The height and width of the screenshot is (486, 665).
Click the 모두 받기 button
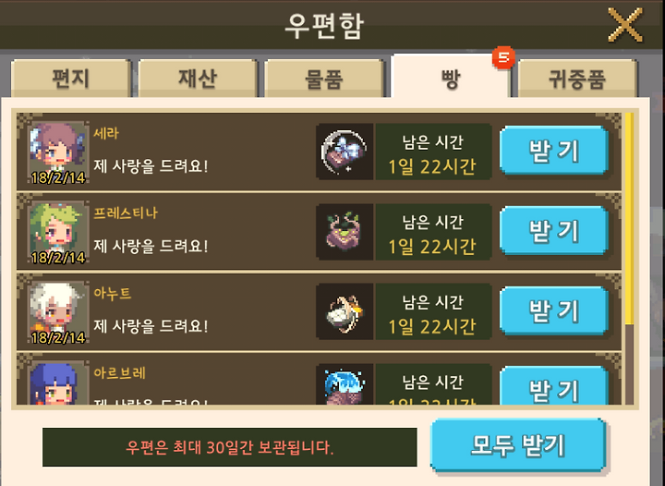(x=518, y=444)
